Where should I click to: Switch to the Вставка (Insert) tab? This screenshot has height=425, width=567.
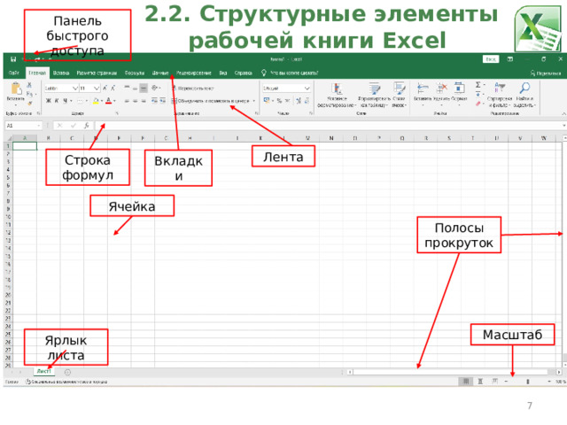tap(61, 73)
